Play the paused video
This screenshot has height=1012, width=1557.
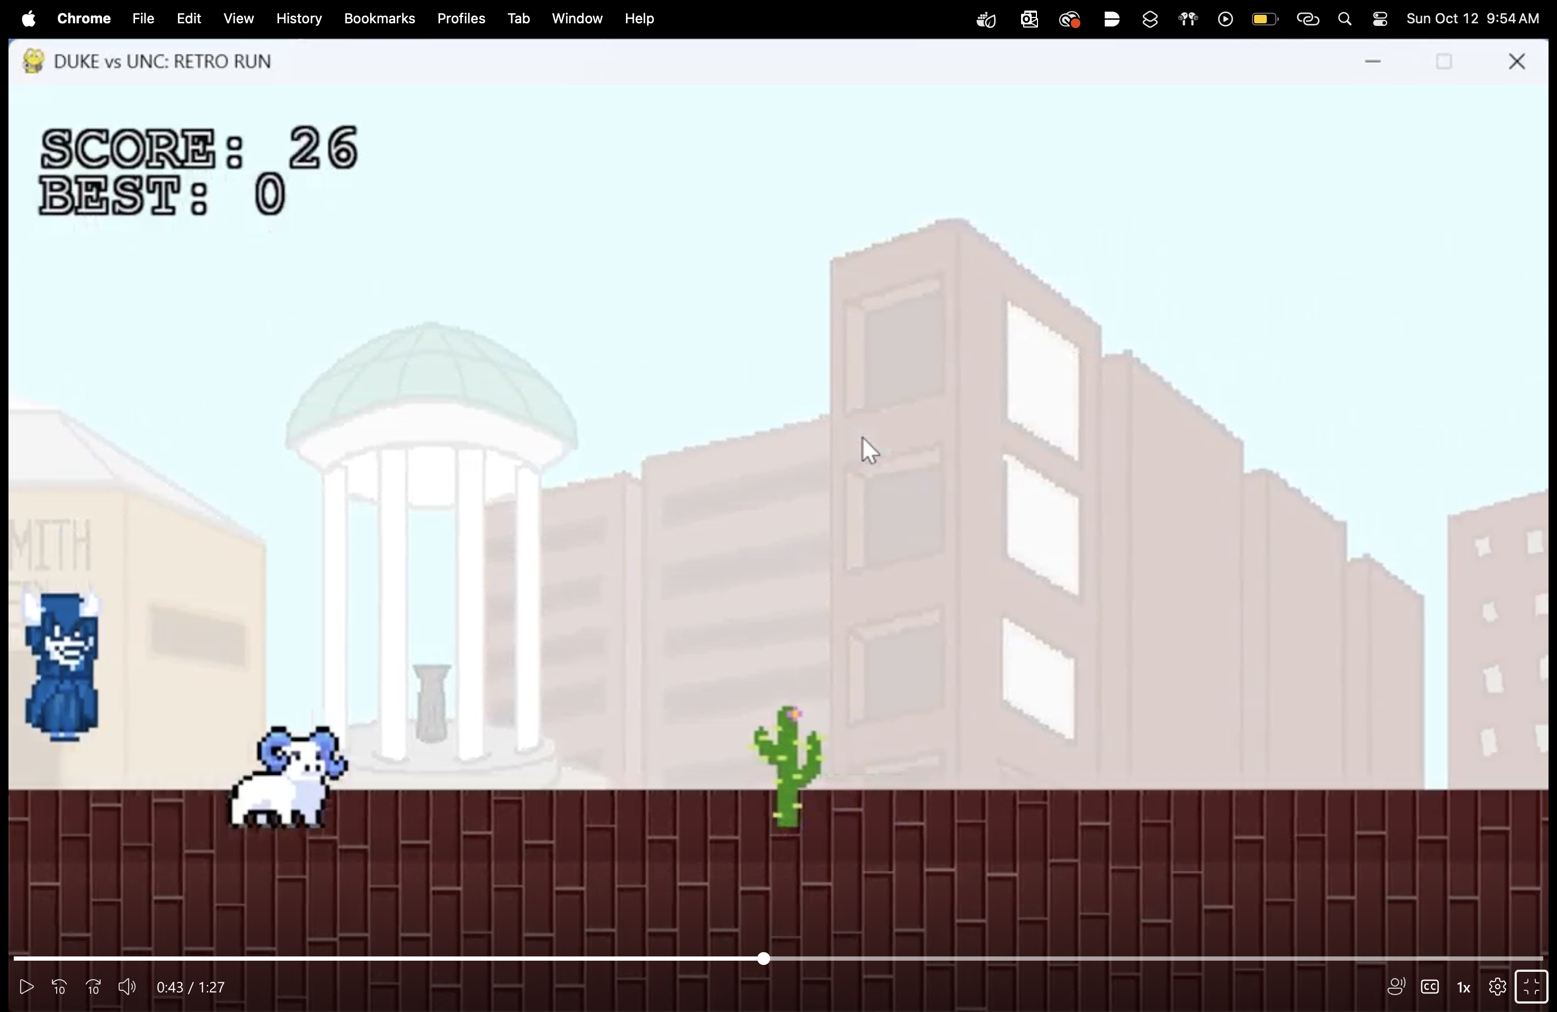26,987
